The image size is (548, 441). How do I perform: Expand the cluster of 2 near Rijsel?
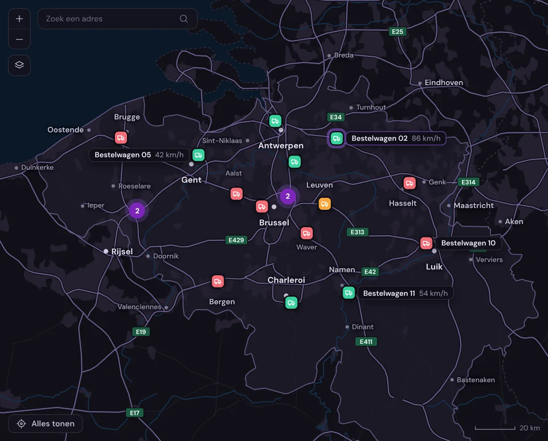pos(137,211)
